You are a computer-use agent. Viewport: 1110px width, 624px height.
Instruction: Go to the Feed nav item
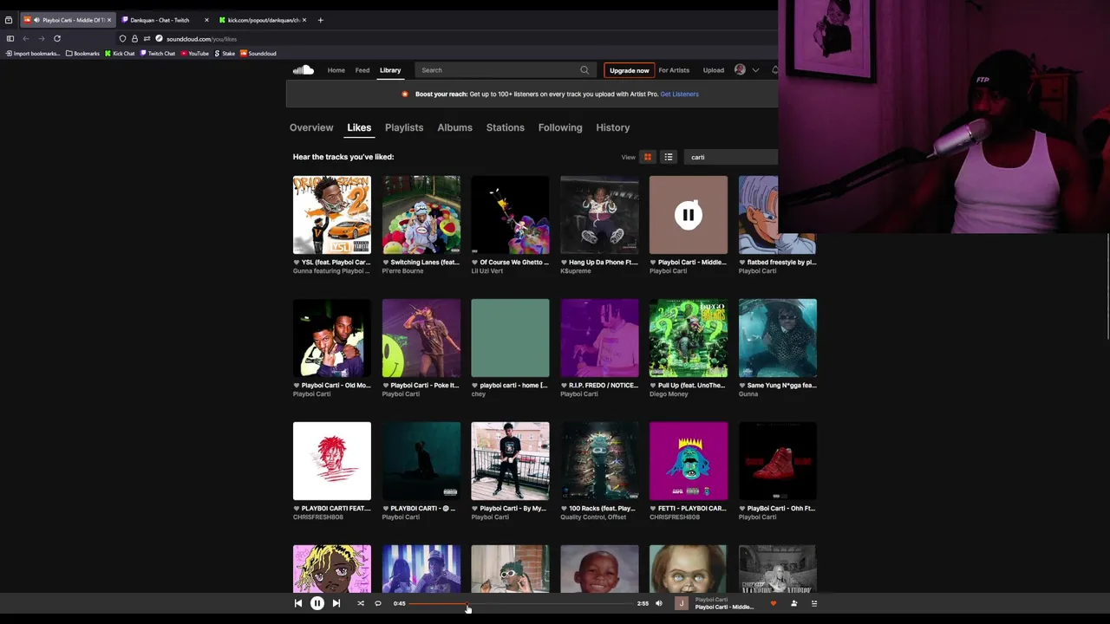[362, 70]
